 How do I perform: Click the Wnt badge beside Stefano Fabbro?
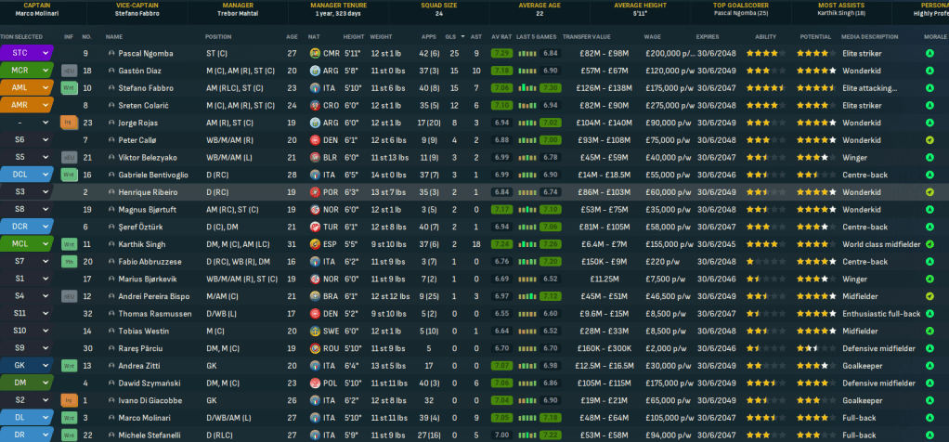(69, 87)
